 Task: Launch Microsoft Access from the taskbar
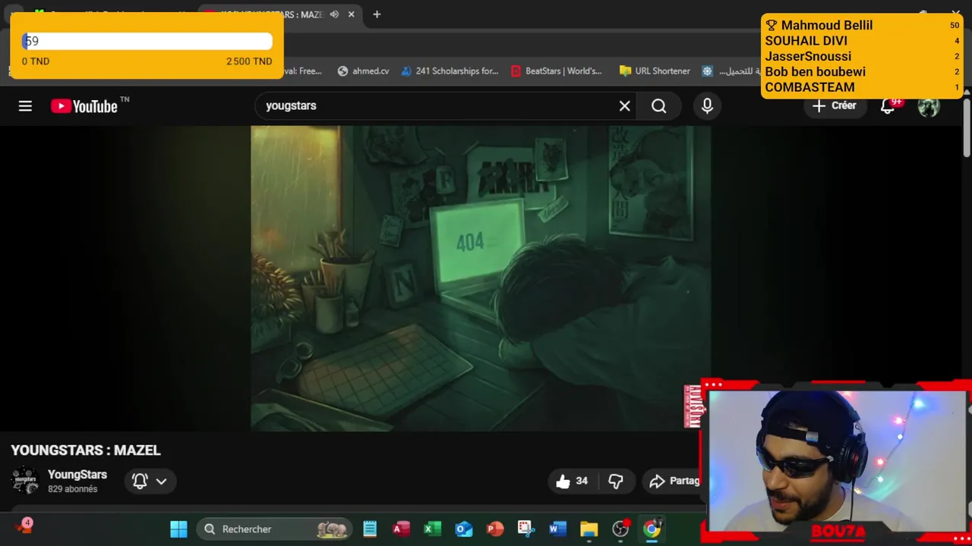click(x=401, y=529)
